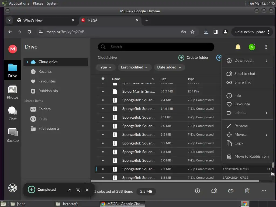Expand the Completed transfer widget chevron
Viewport: 276px width, 207px height.
[70, 190]
